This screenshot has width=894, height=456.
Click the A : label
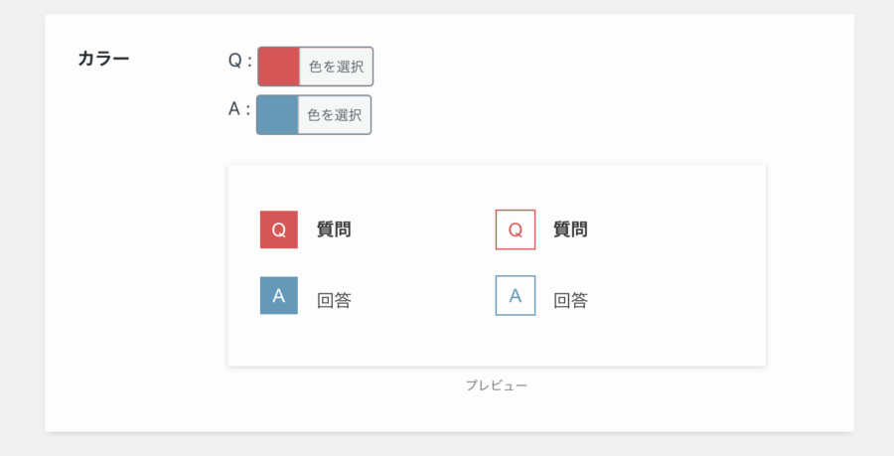(x=239, y=109)
